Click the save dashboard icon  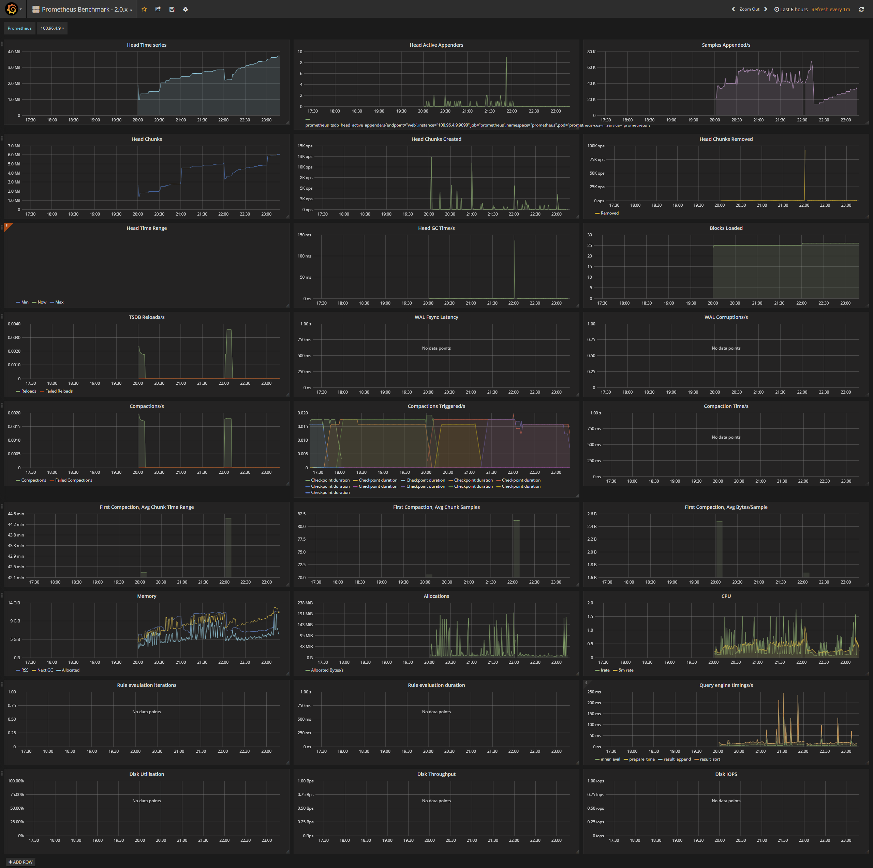coord(172,9)
